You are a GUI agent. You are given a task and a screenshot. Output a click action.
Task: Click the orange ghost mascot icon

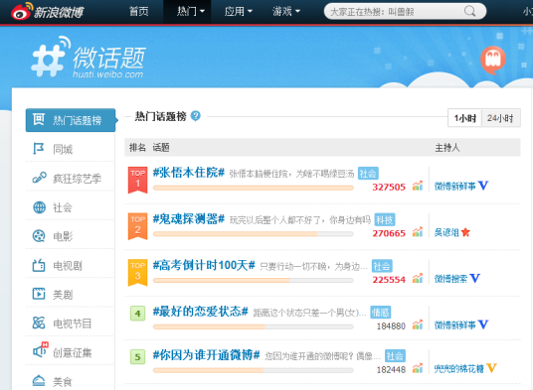coord(493,60)
